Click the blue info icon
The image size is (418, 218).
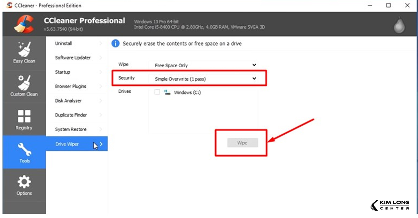(115, 44)
